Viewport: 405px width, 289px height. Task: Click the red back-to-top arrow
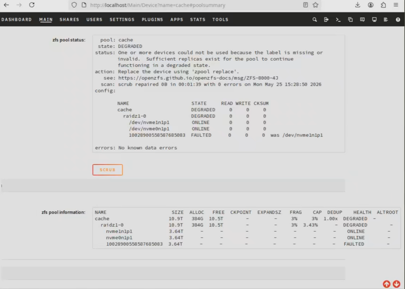387,284
